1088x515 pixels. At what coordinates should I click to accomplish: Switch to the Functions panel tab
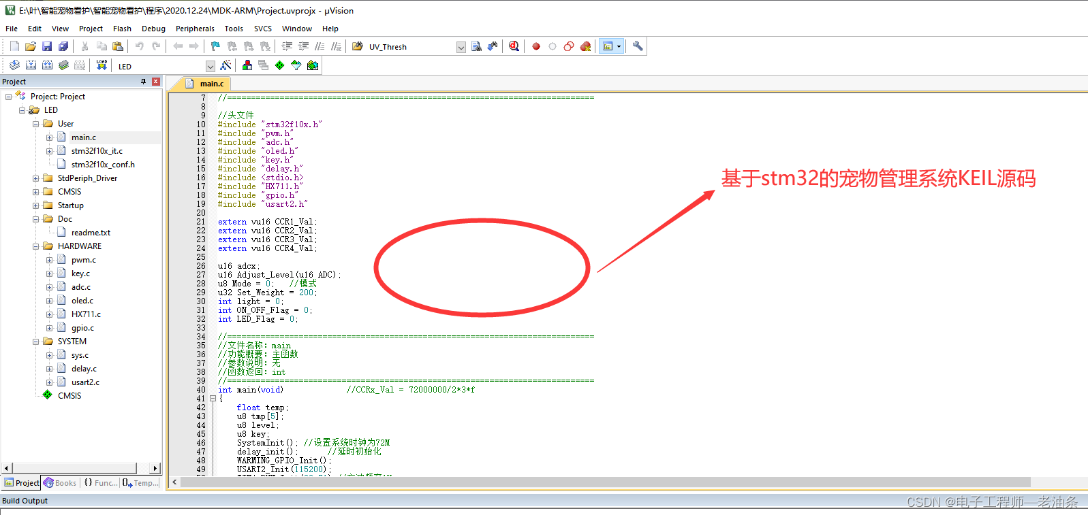tap(100, 483)
